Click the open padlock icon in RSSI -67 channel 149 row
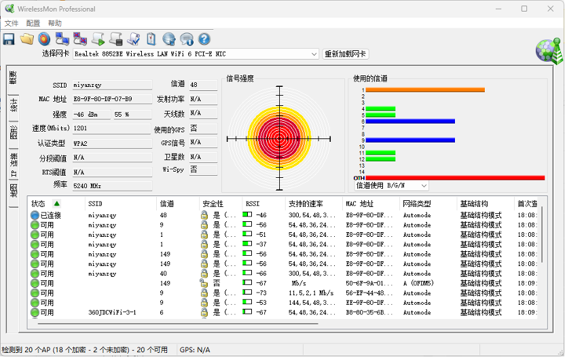Screen dimensions: 565x357 (204, 283)
